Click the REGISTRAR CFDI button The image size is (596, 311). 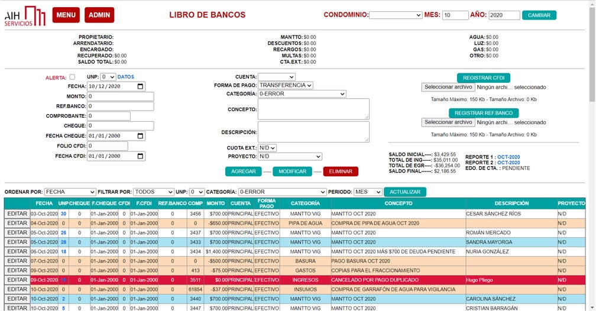click(x=484, y=77)
